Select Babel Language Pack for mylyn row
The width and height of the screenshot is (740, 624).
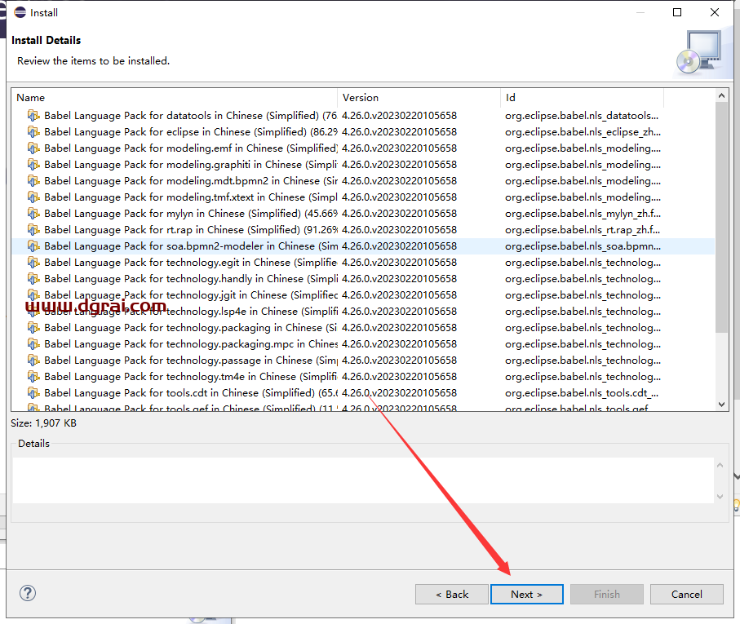(363, 213)
